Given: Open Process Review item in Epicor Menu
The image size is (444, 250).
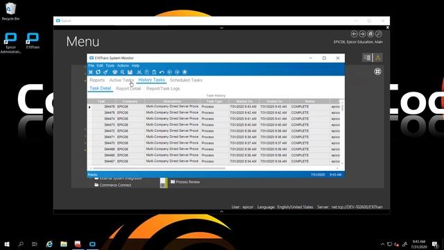Looking at the screenshot, I should (185, 182).
